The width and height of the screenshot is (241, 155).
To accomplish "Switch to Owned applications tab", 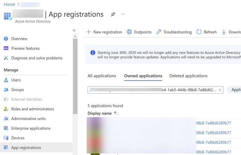I will [x=143, y=76].
